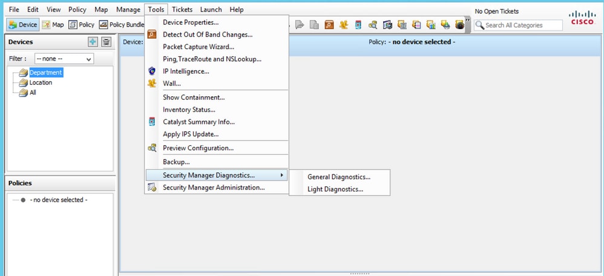Click orange out-of-band changes toolbar icon
The width and height of the screenshot is (604, 276).
pos(329,25)
